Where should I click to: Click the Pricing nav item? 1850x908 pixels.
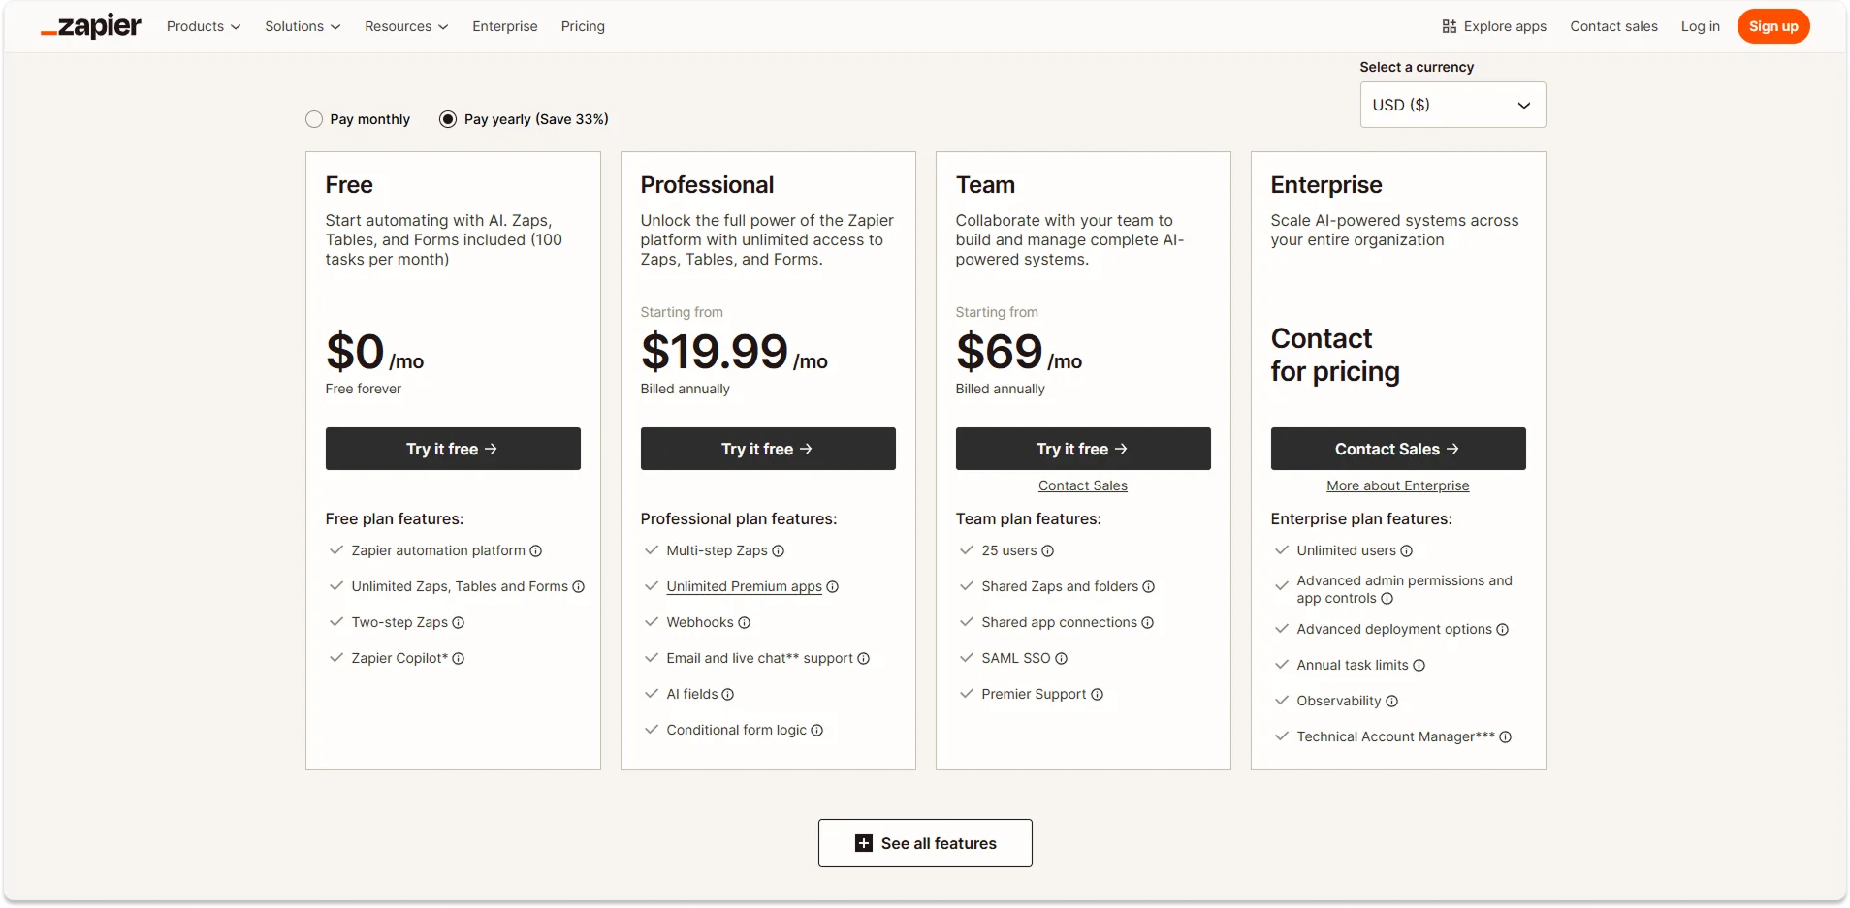tap(582, 26)
